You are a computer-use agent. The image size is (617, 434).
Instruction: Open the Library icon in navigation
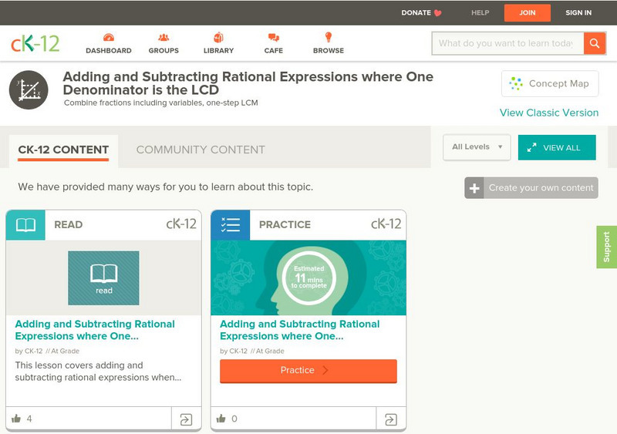(x=218, y=38)
